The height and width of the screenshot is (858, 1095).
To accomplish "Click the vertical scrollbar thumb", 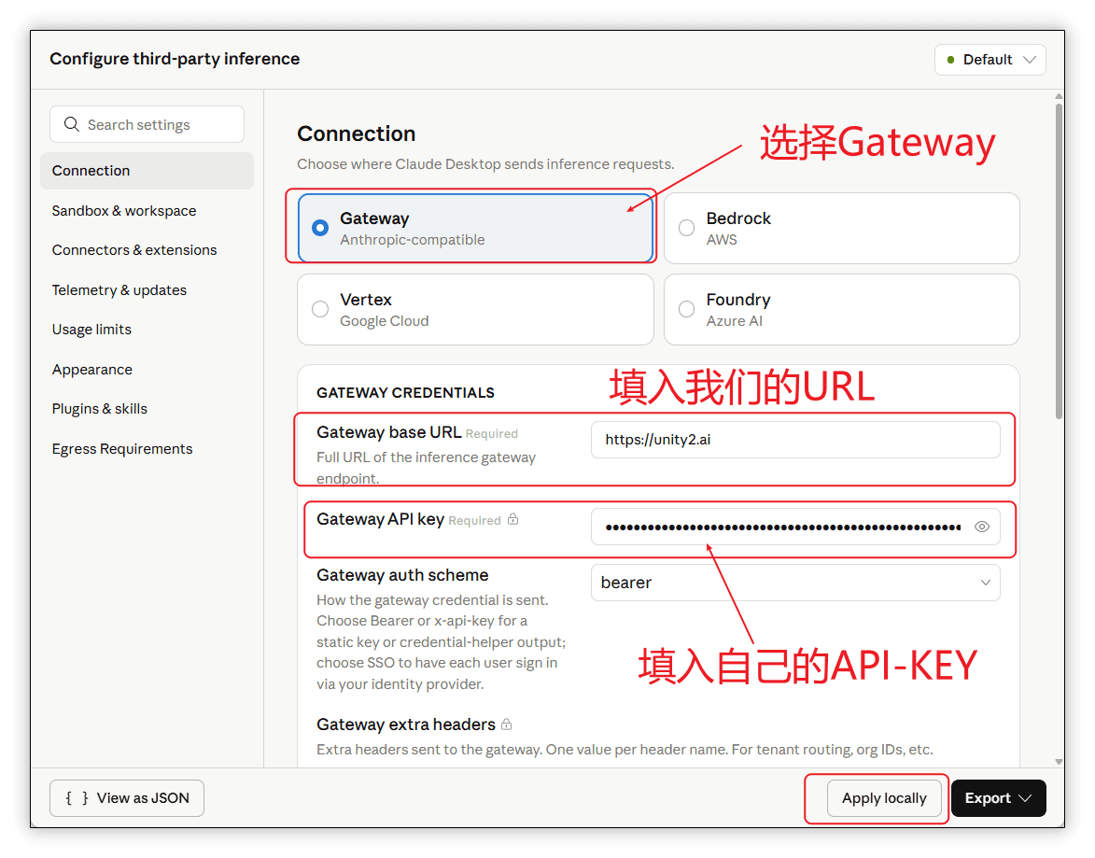I will 1059,261.
